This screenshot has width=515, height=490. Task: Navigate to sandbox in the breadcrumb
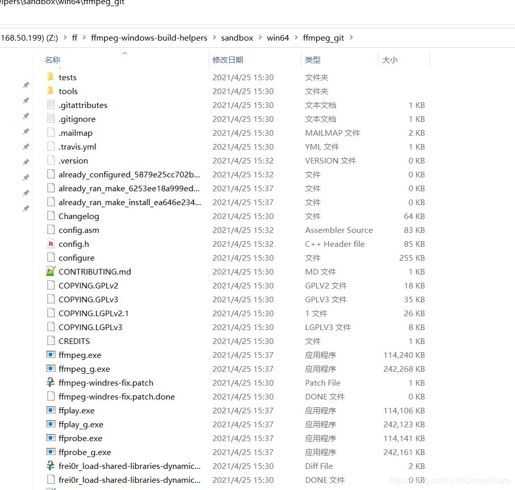coord(237,38)
